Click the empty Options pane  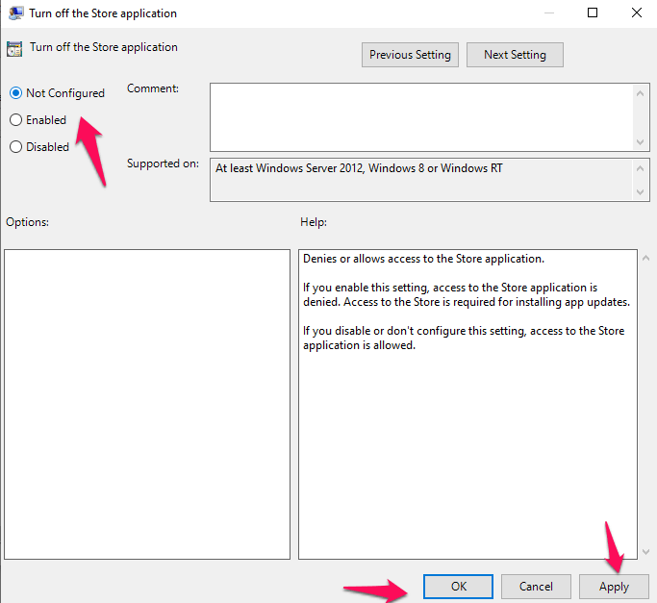pos(147,404)
